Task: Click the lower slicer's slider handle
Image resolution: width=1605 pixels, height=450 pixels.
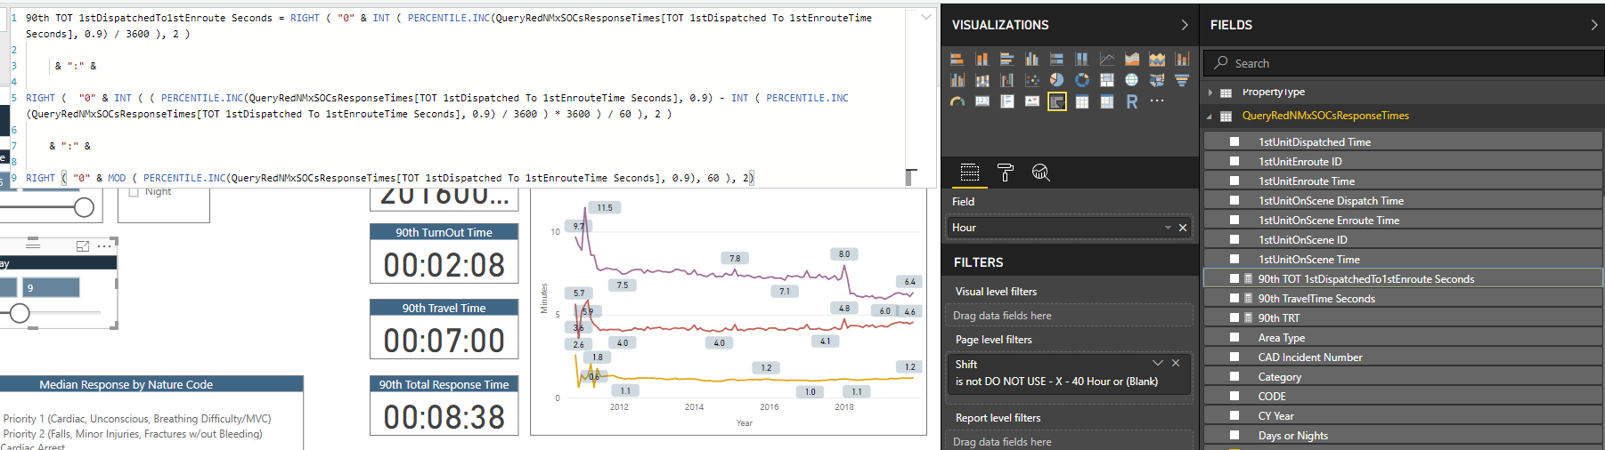Action: [x=20, y=313]
